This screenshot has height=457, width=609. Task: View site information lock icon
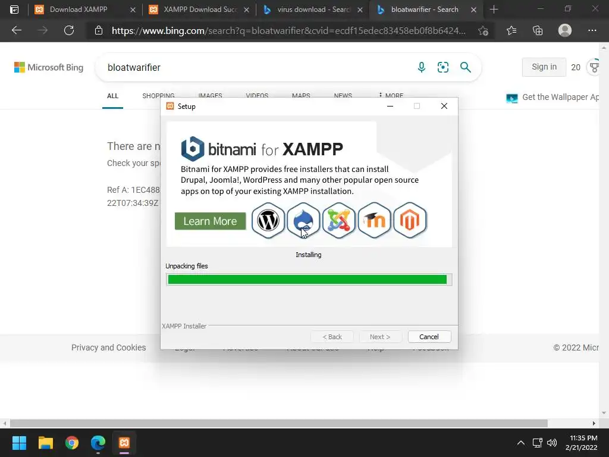99,31
